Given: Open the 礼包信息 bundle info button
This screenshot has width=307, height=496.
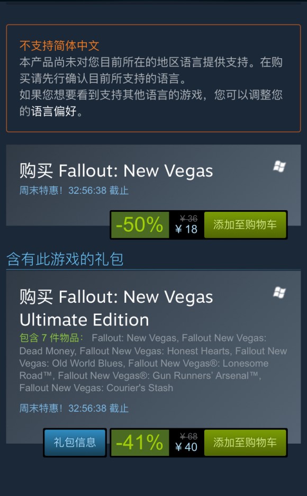Looking at the screenshot, I should (x=75, y=442).
